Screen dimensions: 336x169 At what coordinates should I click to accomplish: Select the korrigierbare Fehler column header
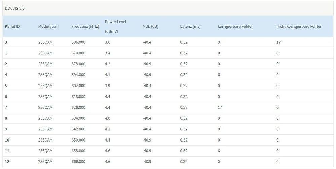pyautogui.click(x=235, y=26)
